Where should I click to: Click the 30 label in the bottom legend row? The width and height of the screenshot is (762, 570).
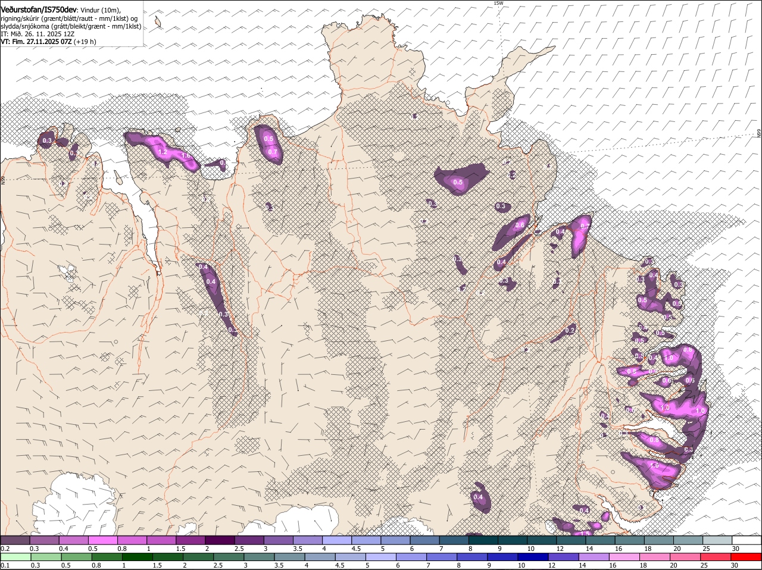734,565
